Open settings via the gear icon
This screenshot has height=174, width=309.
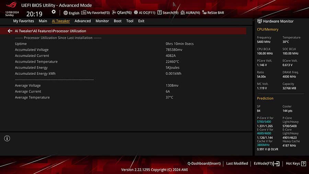pos(54,12)
